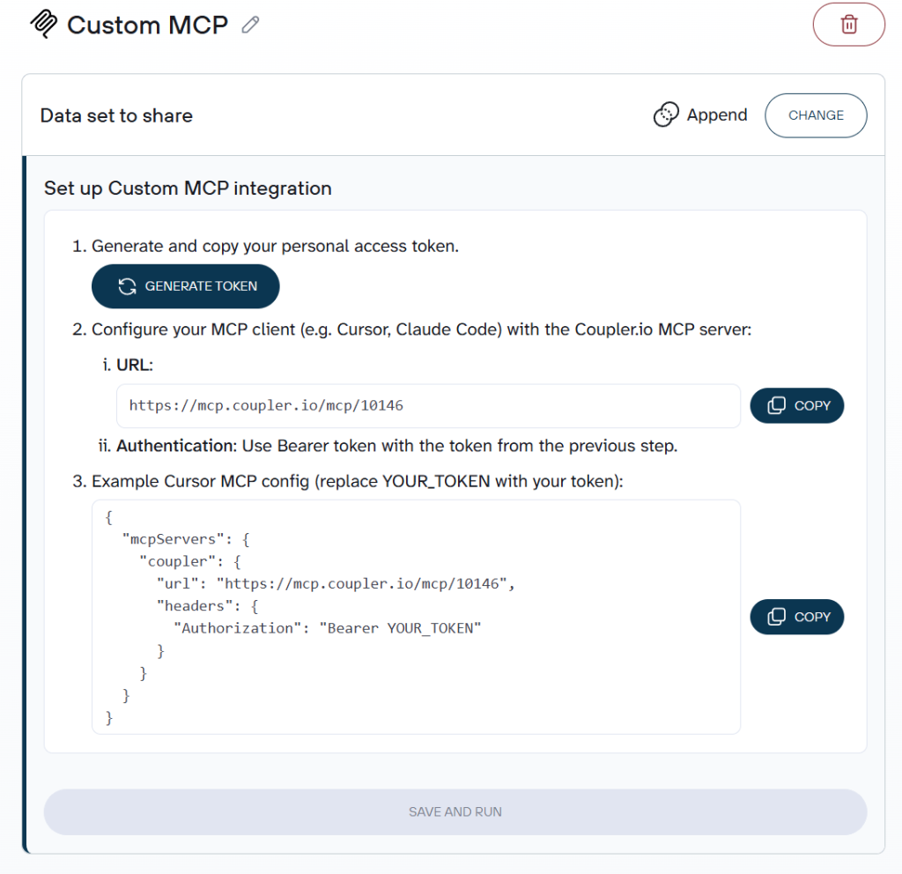Click the Custom MCP title text
Viewport: 902px width, 874px height.
pyautogui.click(x=147, y=25)
